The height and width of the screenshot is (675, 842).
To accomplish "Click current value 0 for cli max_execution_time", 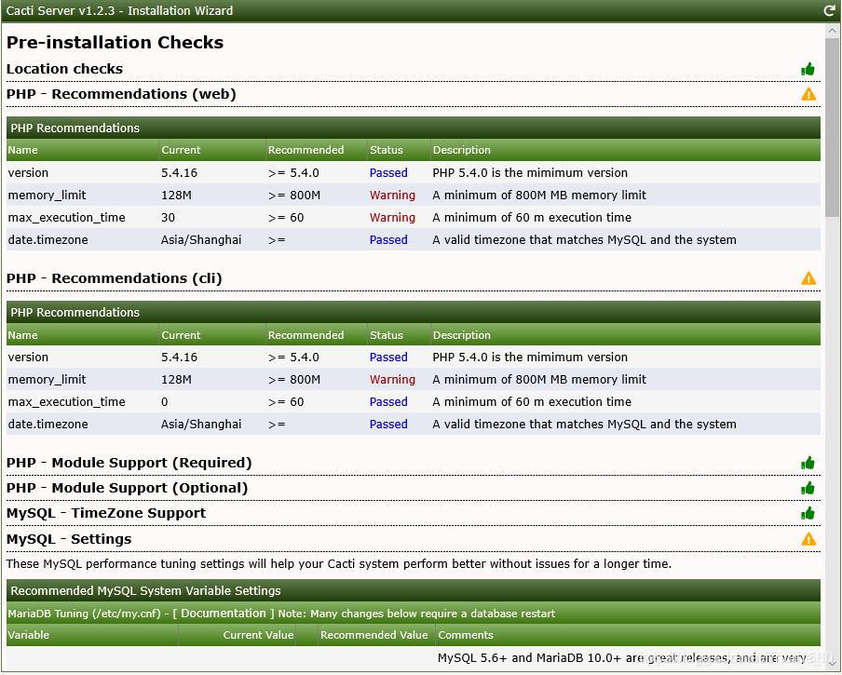I will tap(164, 402).
